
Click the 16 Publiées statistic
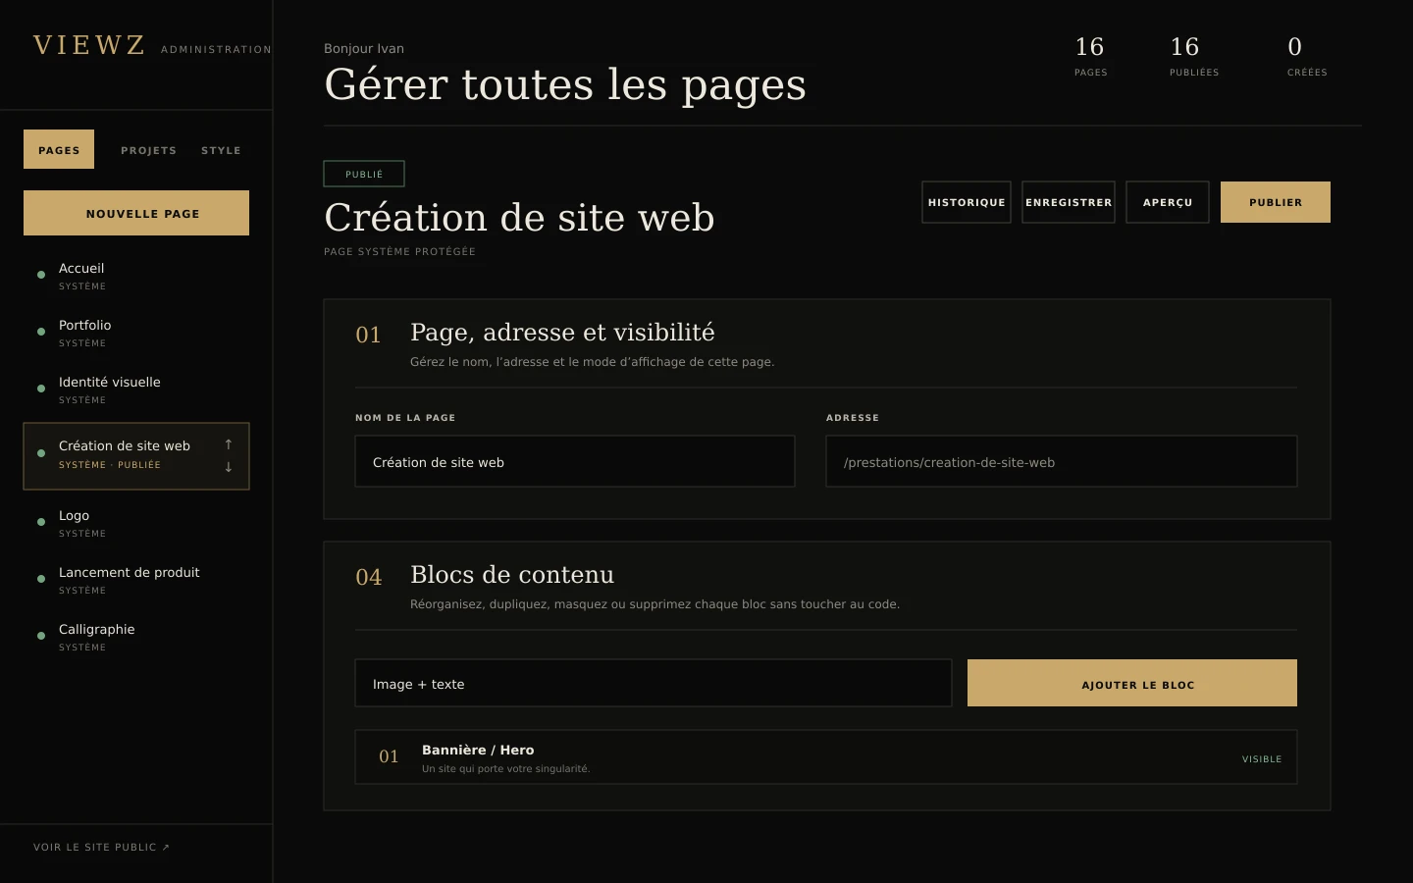tap(1194, 56)
